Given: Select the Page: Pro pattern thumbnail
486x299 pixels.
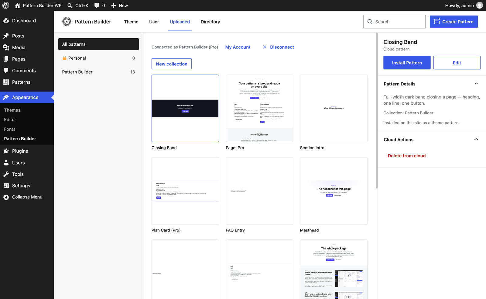Looking at the screenshot, I should 259,108.
